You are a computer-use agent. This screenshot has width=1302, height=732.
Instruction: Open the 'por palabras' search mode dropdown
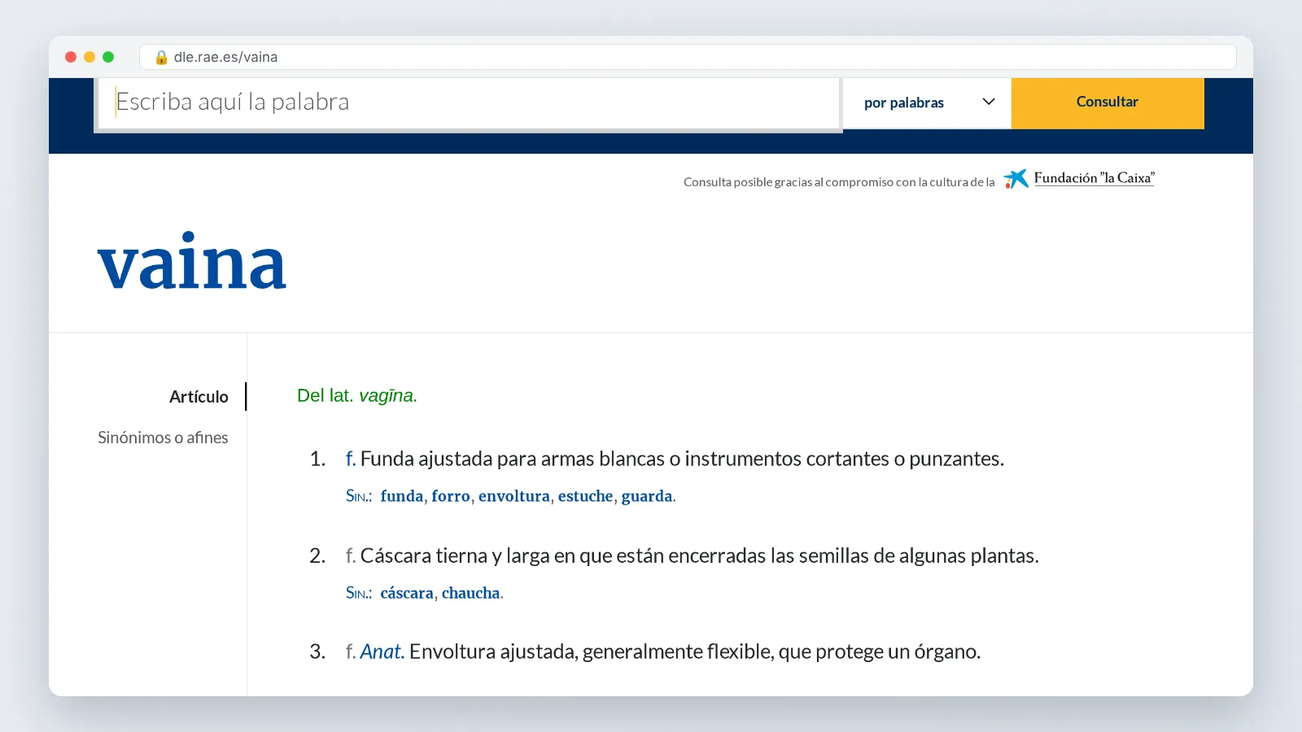pyautogui.click(x=927, y=102)
